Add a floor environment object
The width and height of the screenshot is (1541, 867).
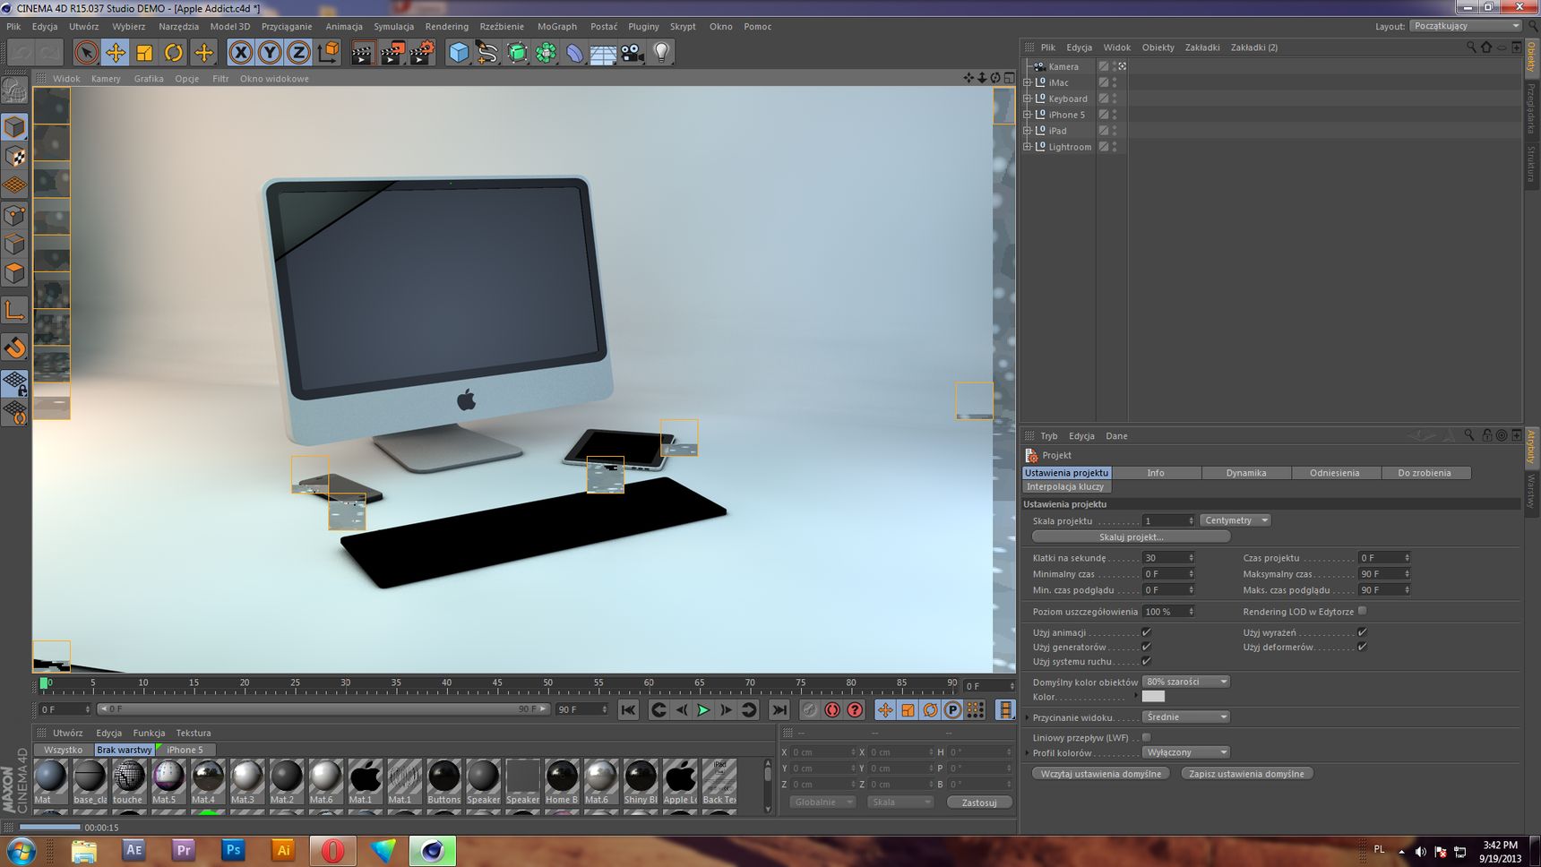pos(603,53)
